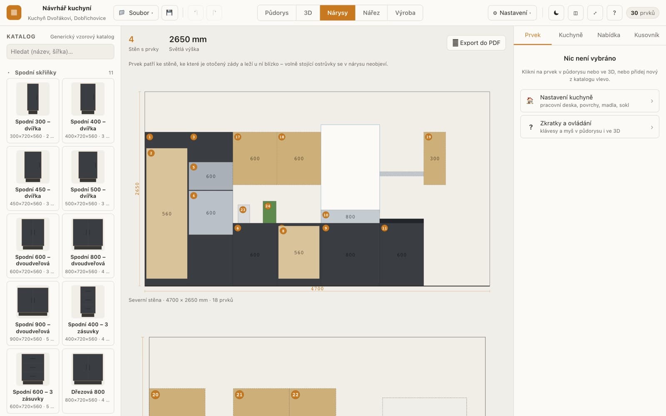
Task: Click element marker 20 in lower elevation
Action: (155, 395)
